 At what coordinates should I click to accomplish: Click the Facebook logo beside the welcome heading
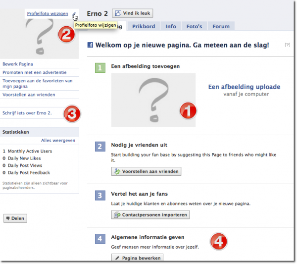tap(90, 45)
